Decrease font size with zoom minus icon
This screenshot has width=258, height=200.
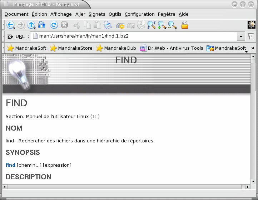click(173, 25)
